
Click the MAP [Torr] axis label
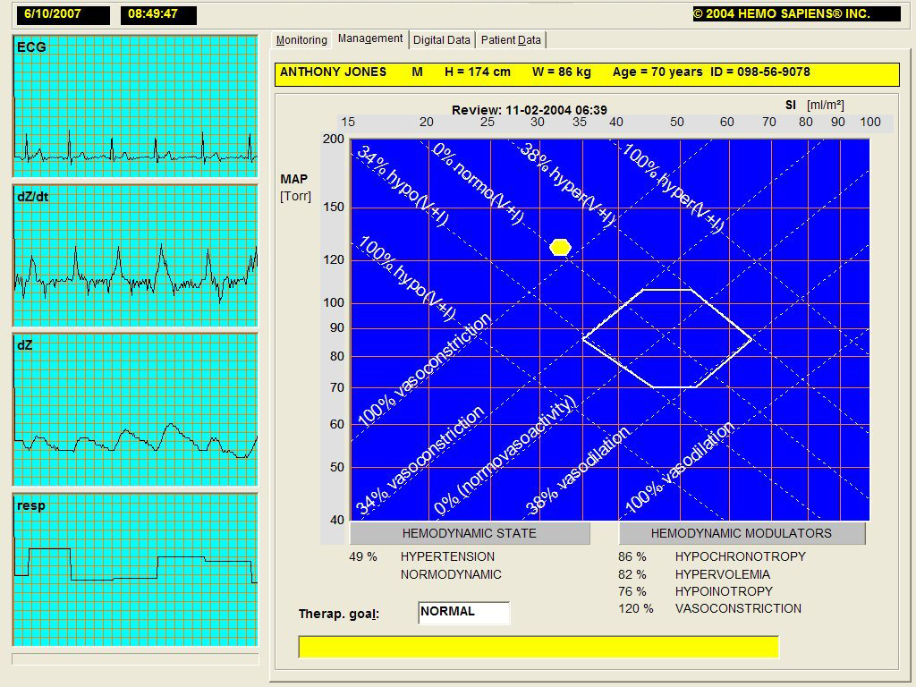click(x=295, y=188)
